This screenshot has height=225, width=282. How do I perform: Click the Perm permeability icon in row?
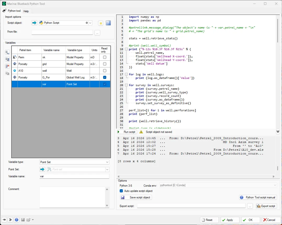coord(15,57)
